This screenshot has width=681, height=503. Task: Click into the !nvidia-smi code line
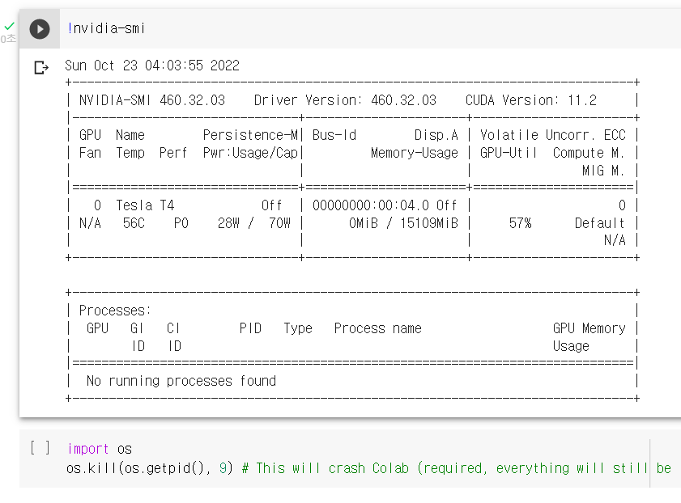click(106, 28)
